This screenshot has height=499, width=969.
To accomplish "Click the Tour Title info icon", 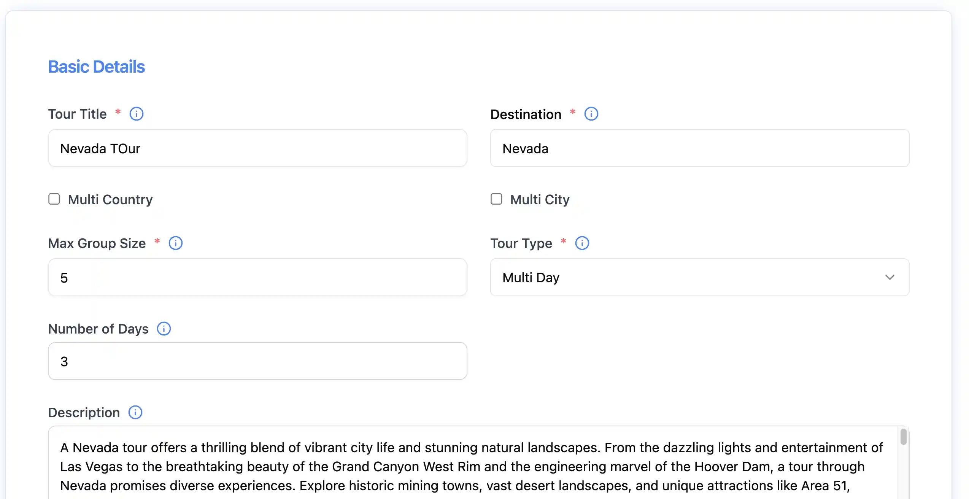I will click(136, 114).
